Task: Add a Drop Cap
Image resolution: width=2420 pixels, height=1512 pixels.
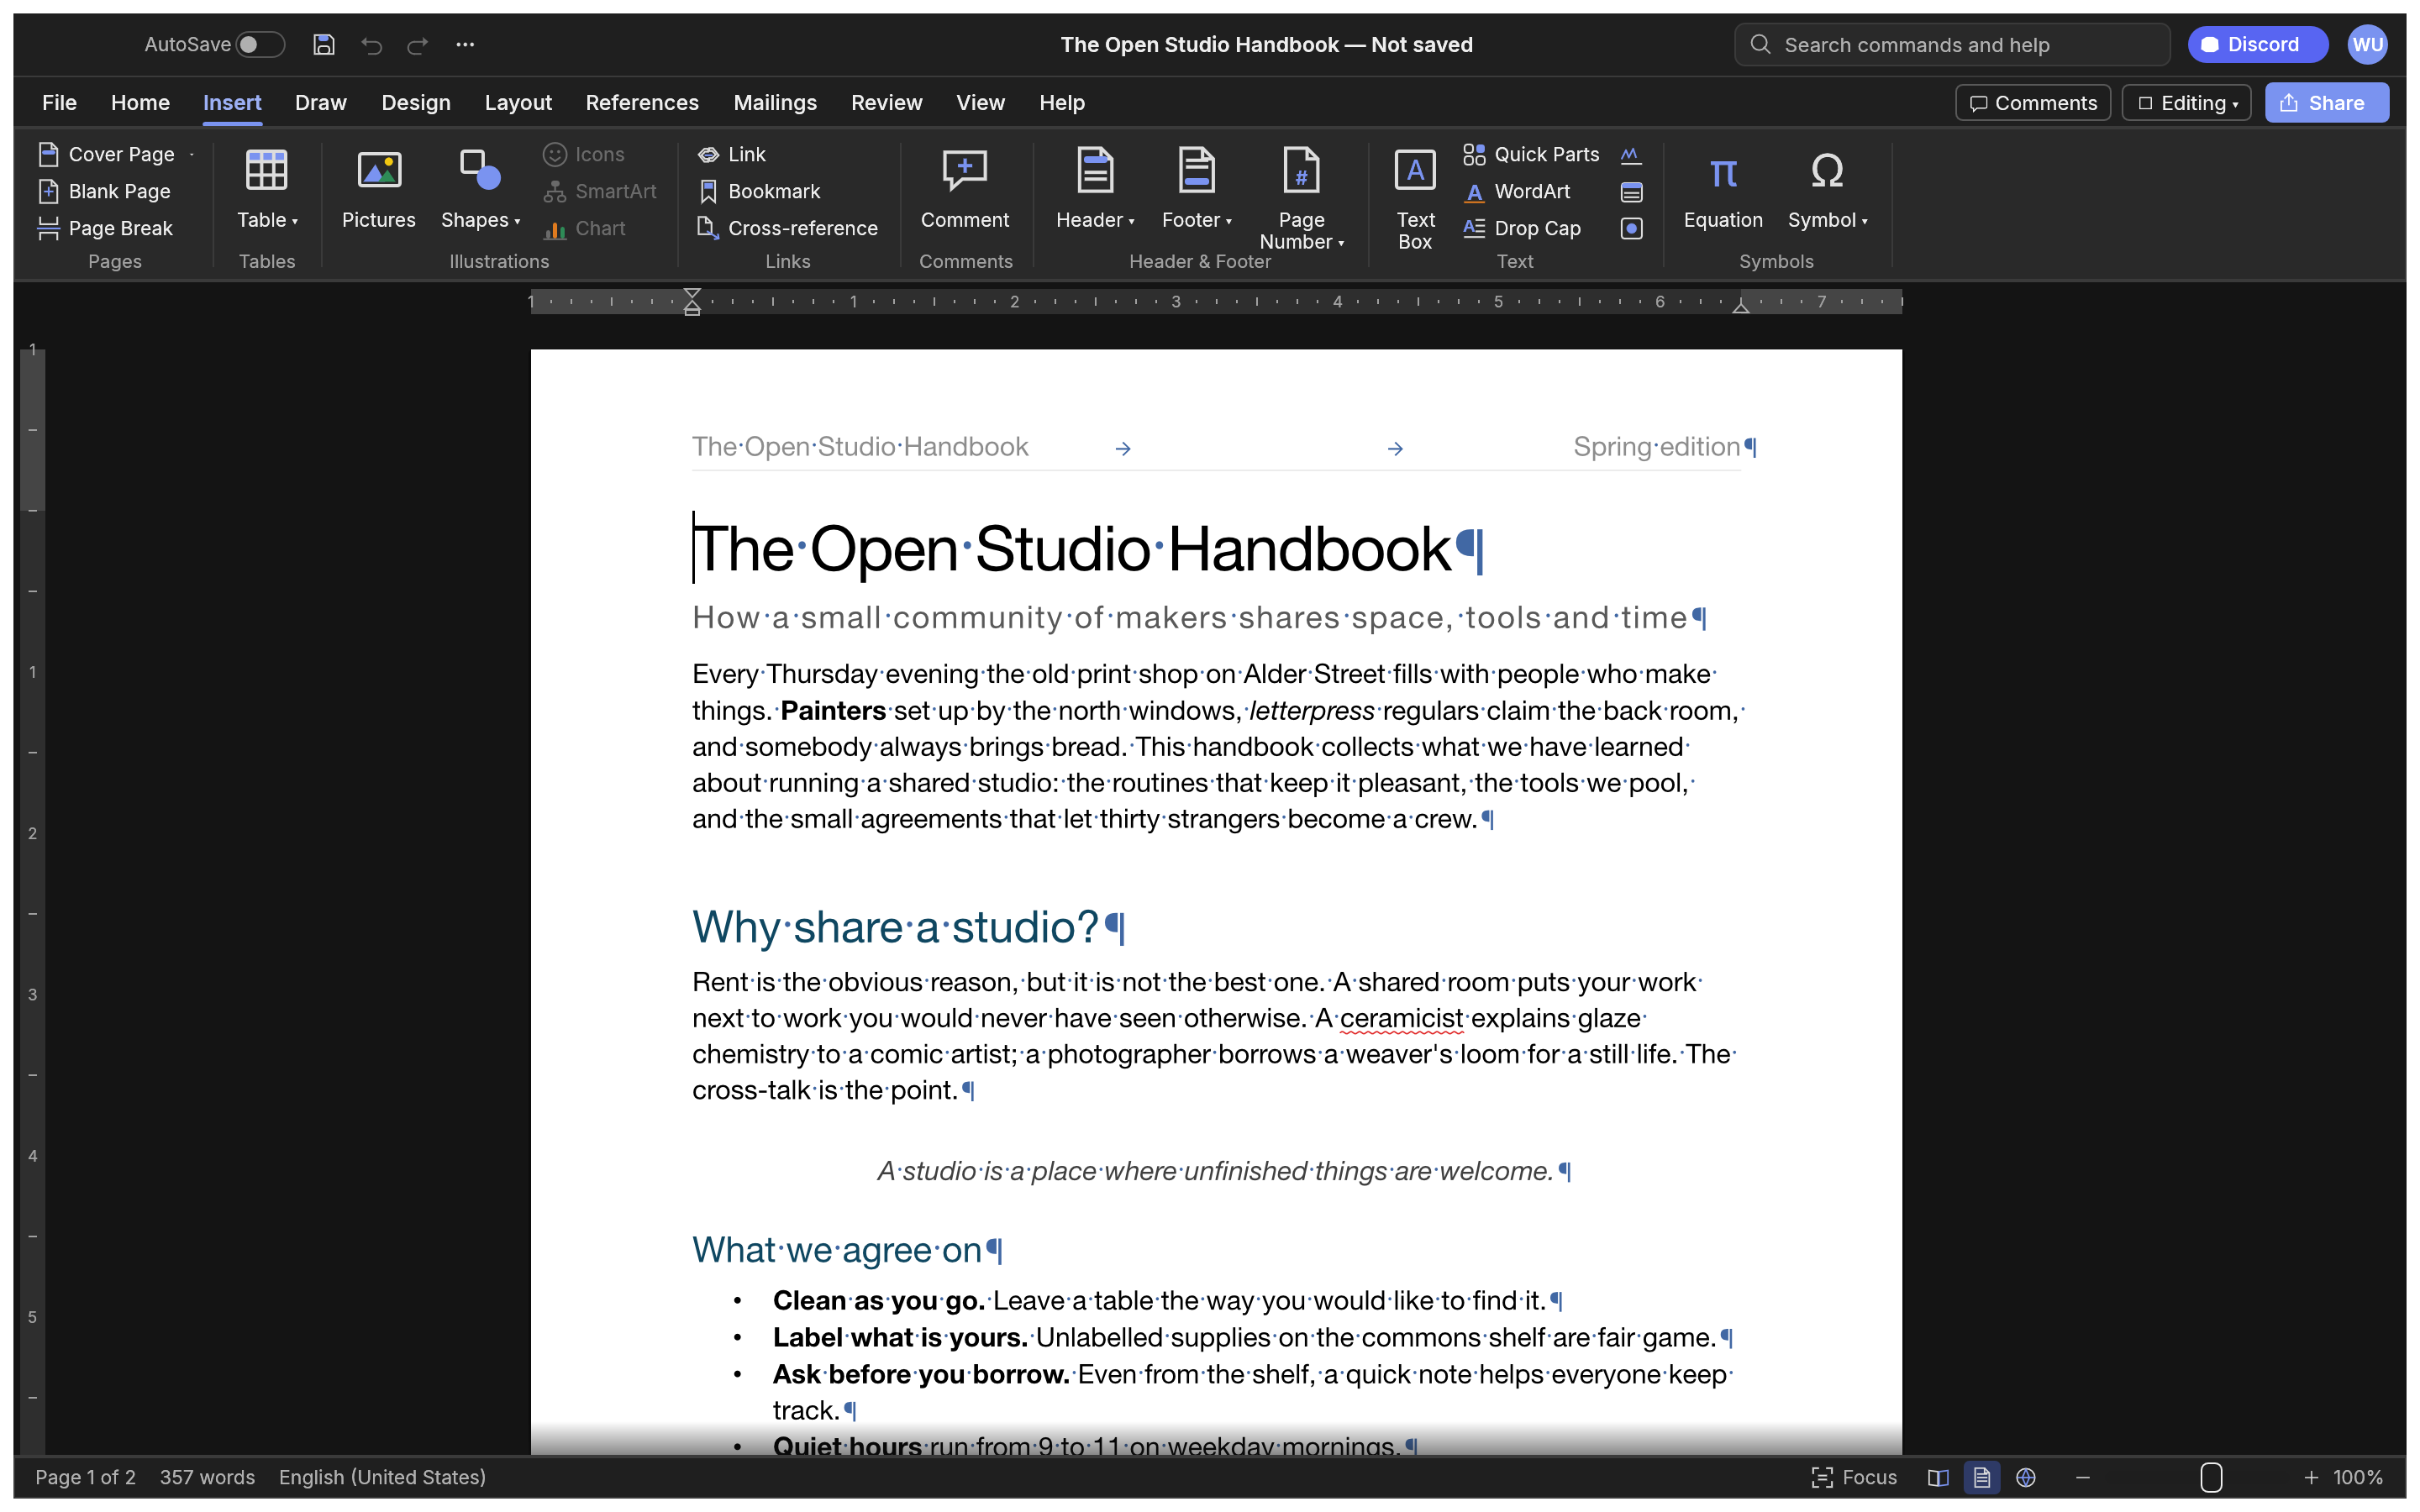Action: pyautogui.click(x=1521, y=228)
